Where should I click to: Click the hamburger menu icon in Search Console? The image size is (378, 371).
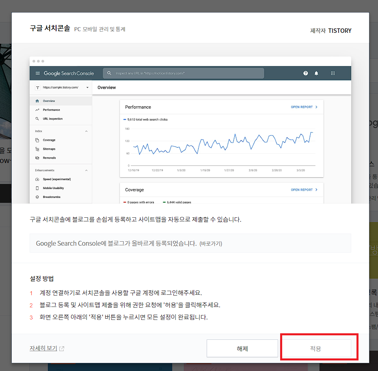(x=38, y=73)
